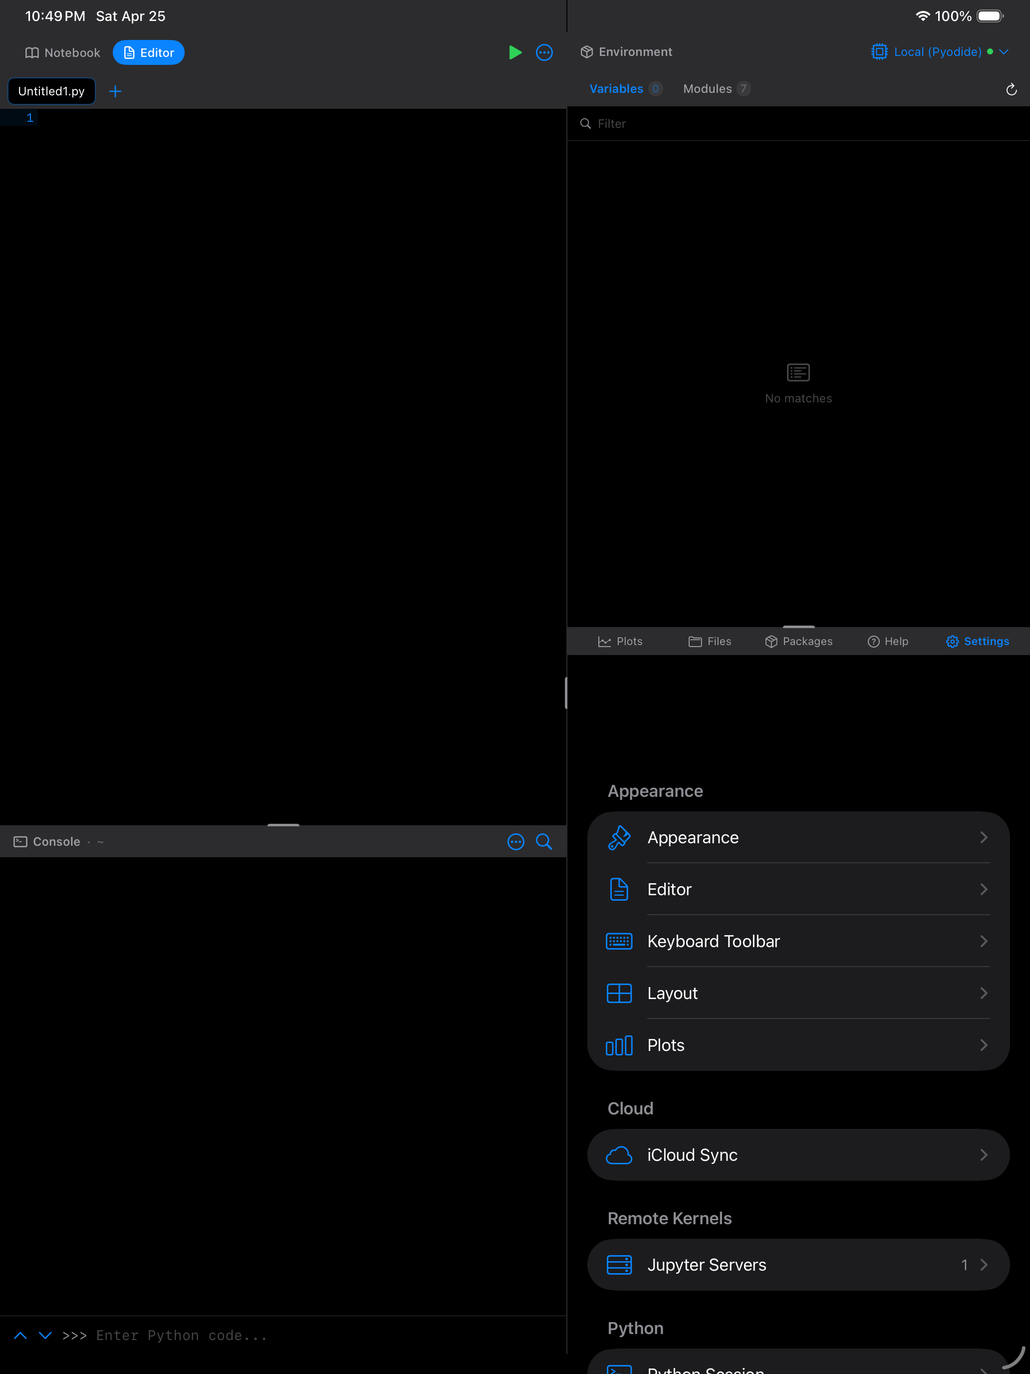Click line 1 in the code editor
Viewport: 1030px width, 1374px height.
[283, 117]
